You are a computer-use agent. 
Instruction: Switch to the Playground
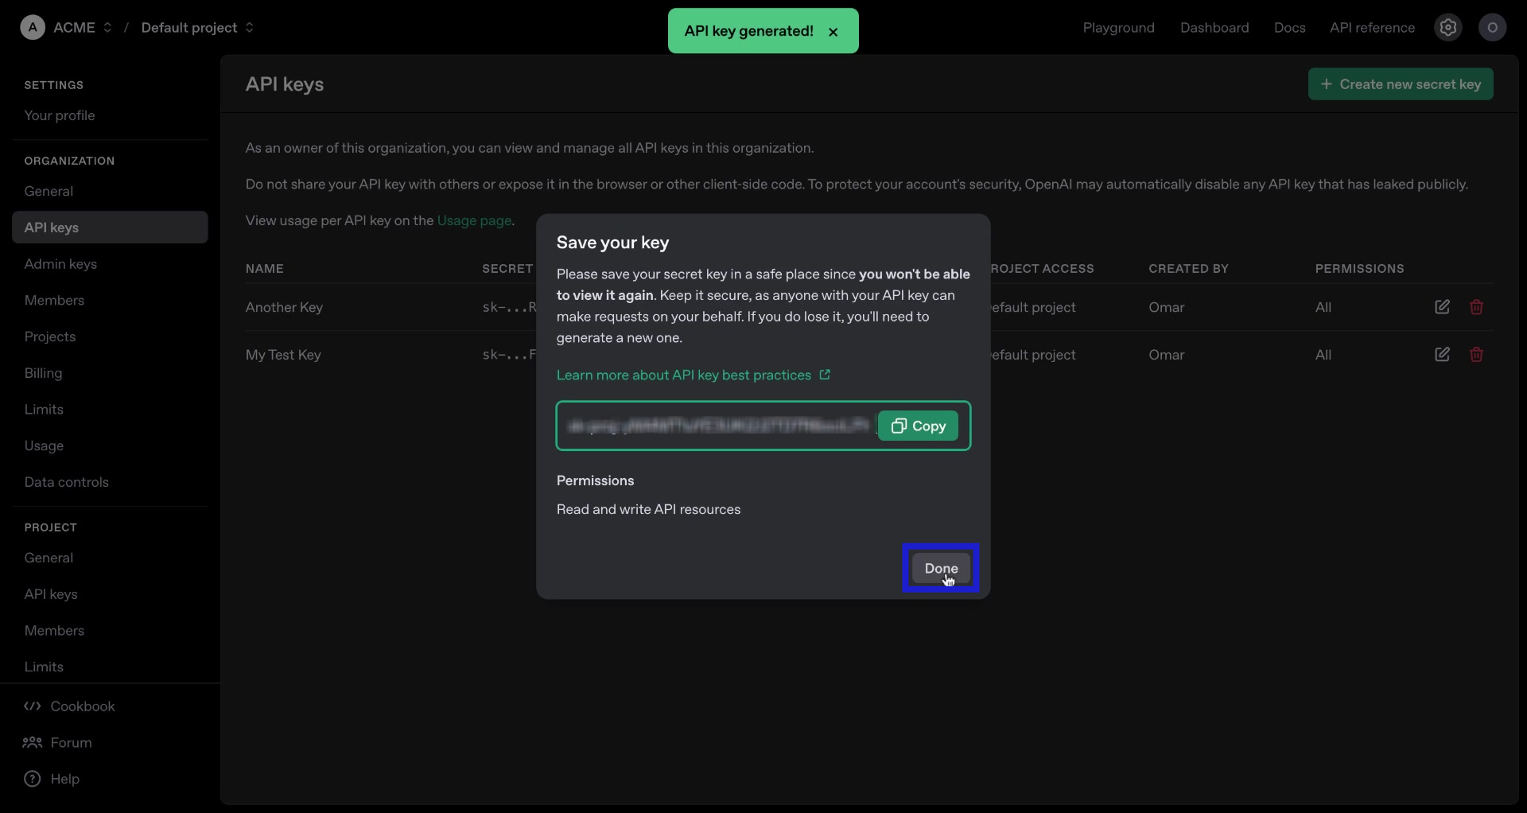(1118, 27)
